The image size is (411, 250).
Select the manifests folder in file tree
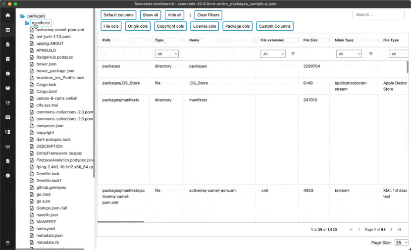click(x=41, y=23)
